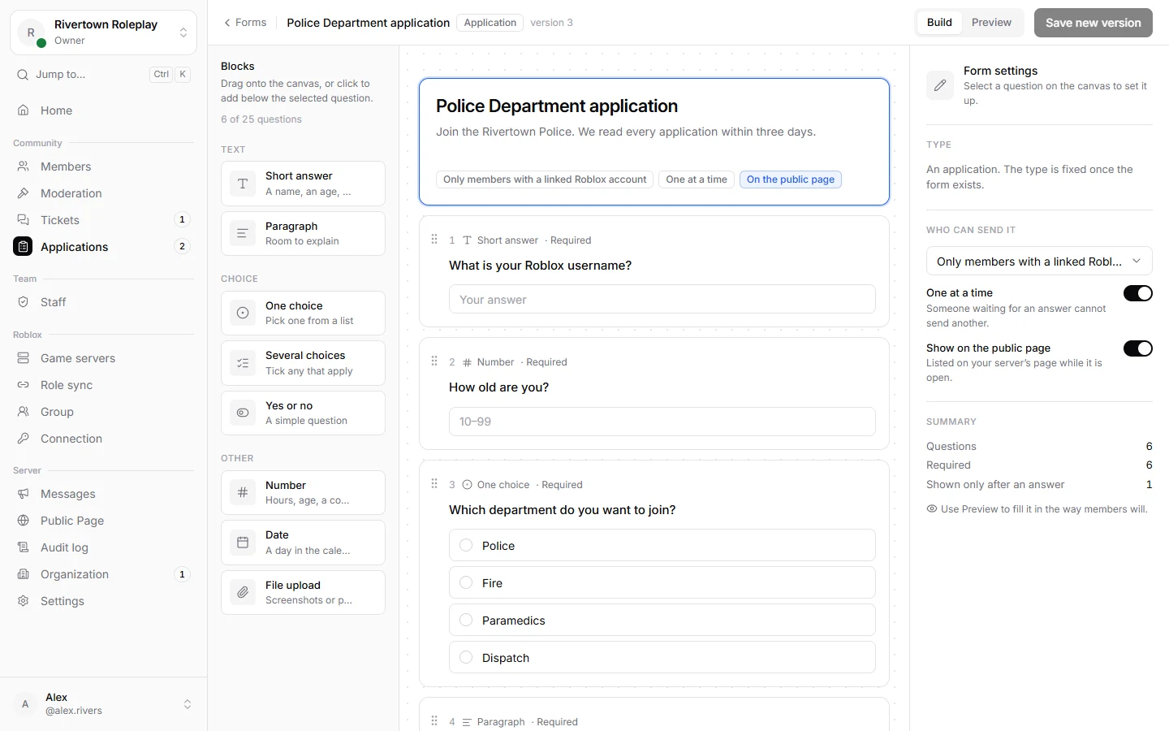This screenshot has height=731, width=1169.
Task: Go to Public Page section
Action: point(103,521)
